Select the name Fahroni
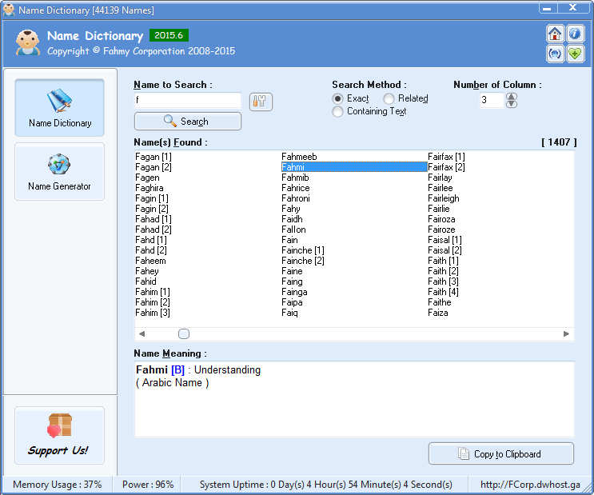 click(296, 198)
